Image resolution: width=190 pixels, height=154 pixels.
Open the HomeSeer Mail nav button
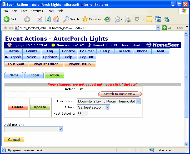click(161, 51)
